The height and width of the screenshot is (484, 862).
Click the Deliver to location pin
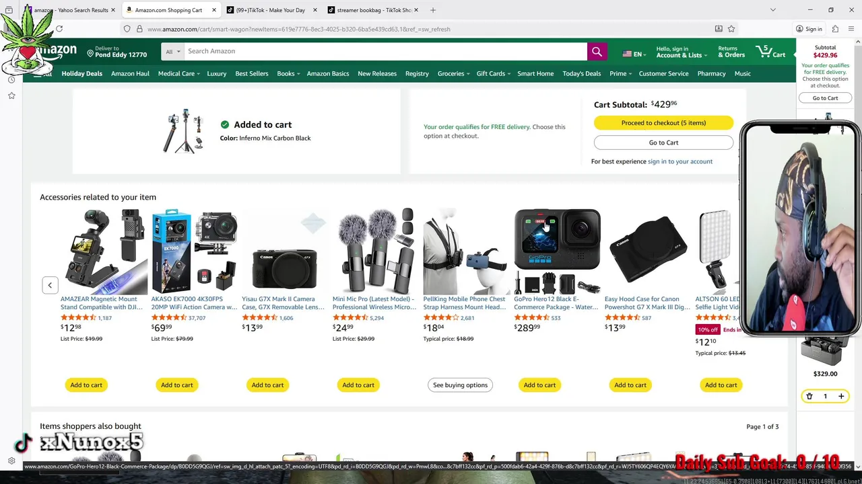point(90,52)
